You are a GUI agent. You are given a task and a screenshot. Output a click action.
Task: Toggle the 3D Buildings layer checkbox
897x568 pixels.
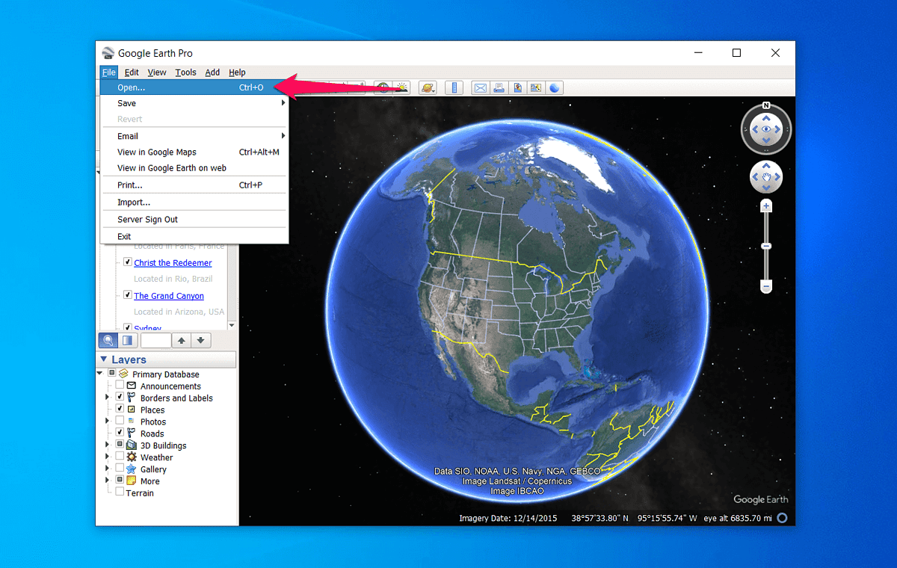[x=120, y=445]
